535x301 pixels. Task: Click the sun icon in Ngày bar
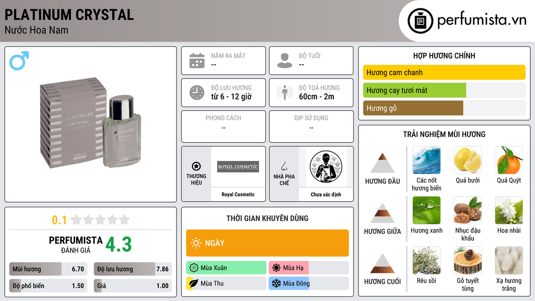coord(196,243)
